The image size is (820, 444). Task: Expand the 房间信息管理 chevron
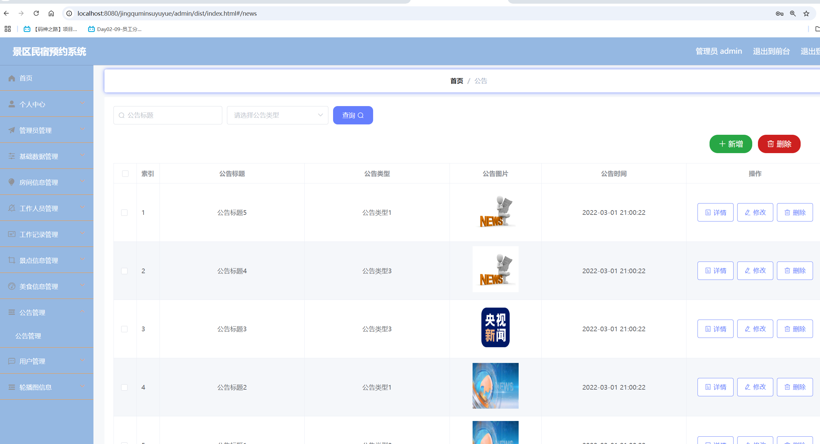point(82,181)
